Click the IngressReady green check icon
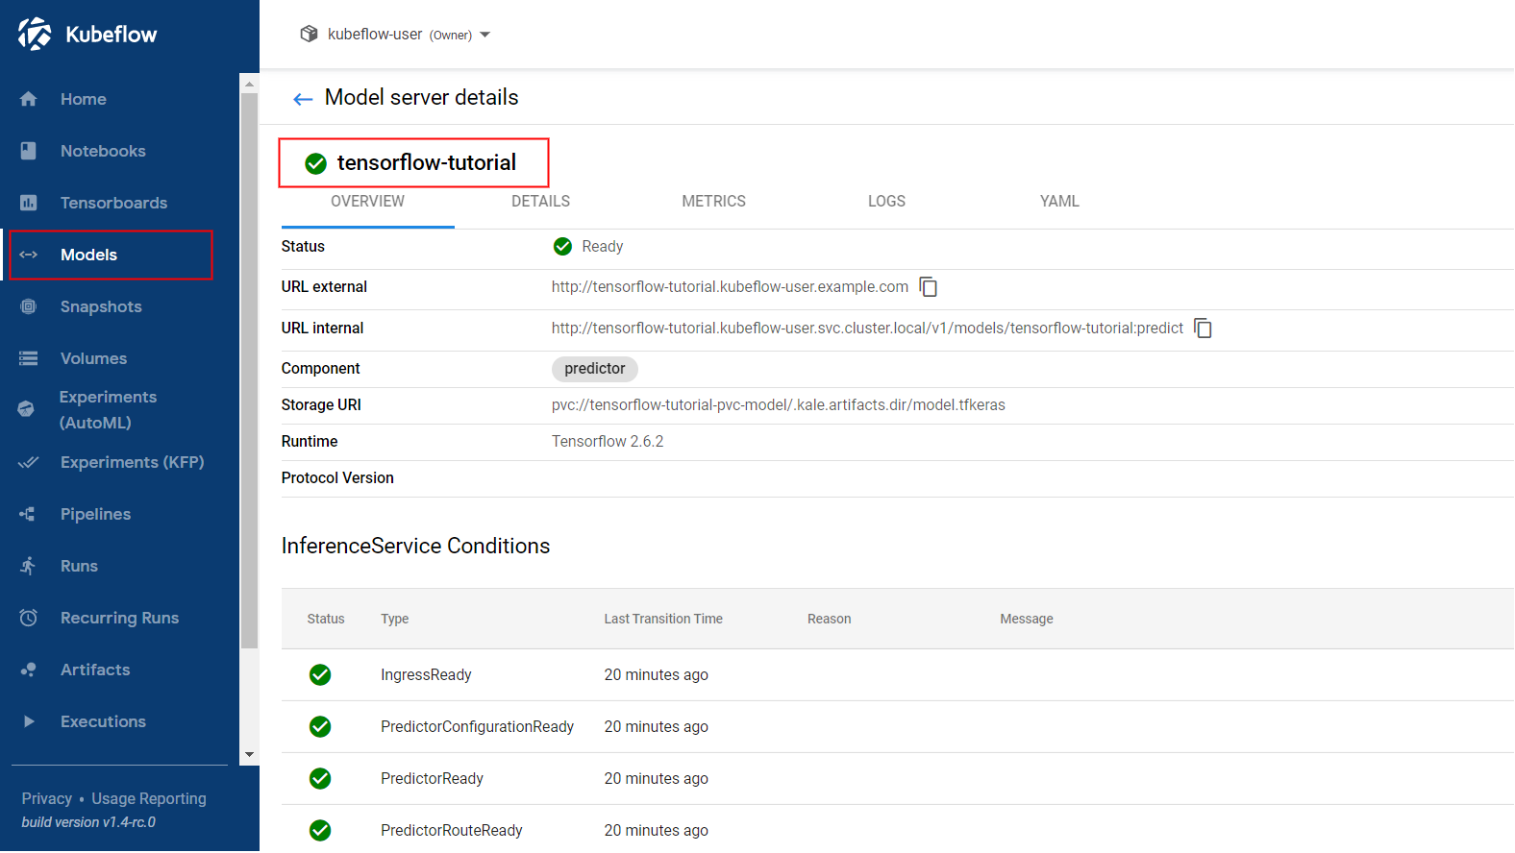The width and height of the screenshot is (1515, 853). (x=320, y=675)
